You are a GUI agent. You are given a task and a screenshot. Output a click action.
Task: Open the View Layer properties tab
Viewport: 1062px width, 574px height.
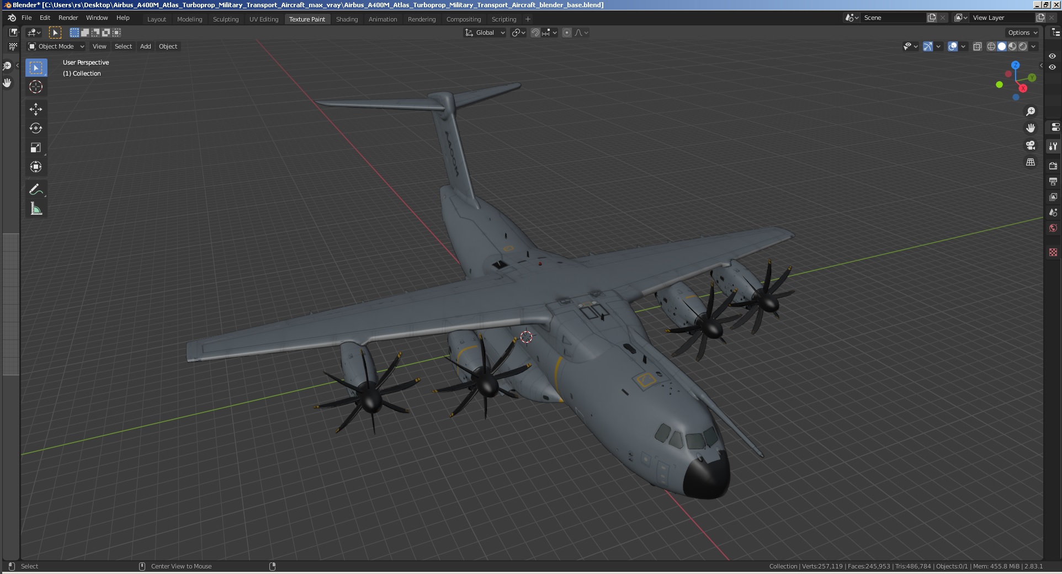[1053, 196]
